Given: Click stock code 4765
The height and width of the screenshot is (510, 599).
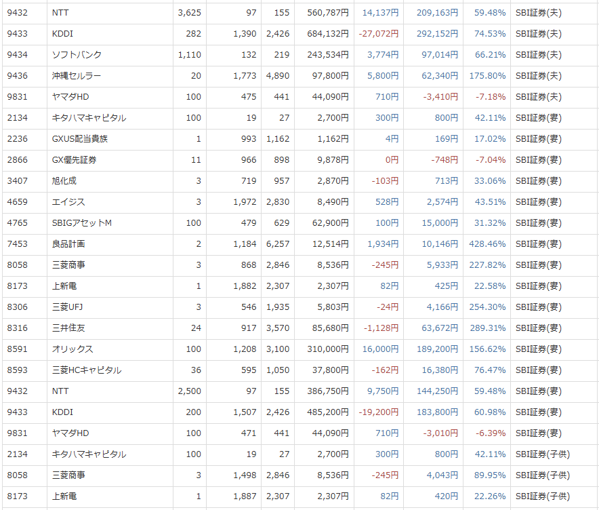Looking at the screenshot, I should coord(17,223).
